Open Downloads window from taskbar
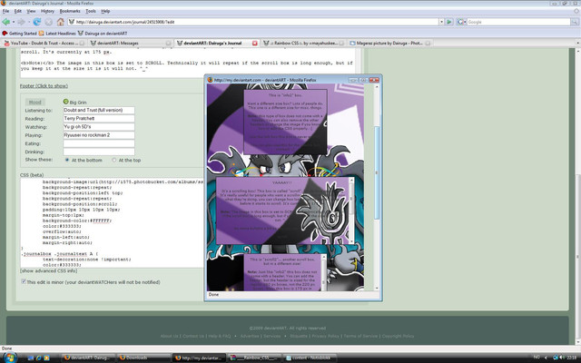Image resolution: width=581 pixels, height=363 pixels. (143, 358)
